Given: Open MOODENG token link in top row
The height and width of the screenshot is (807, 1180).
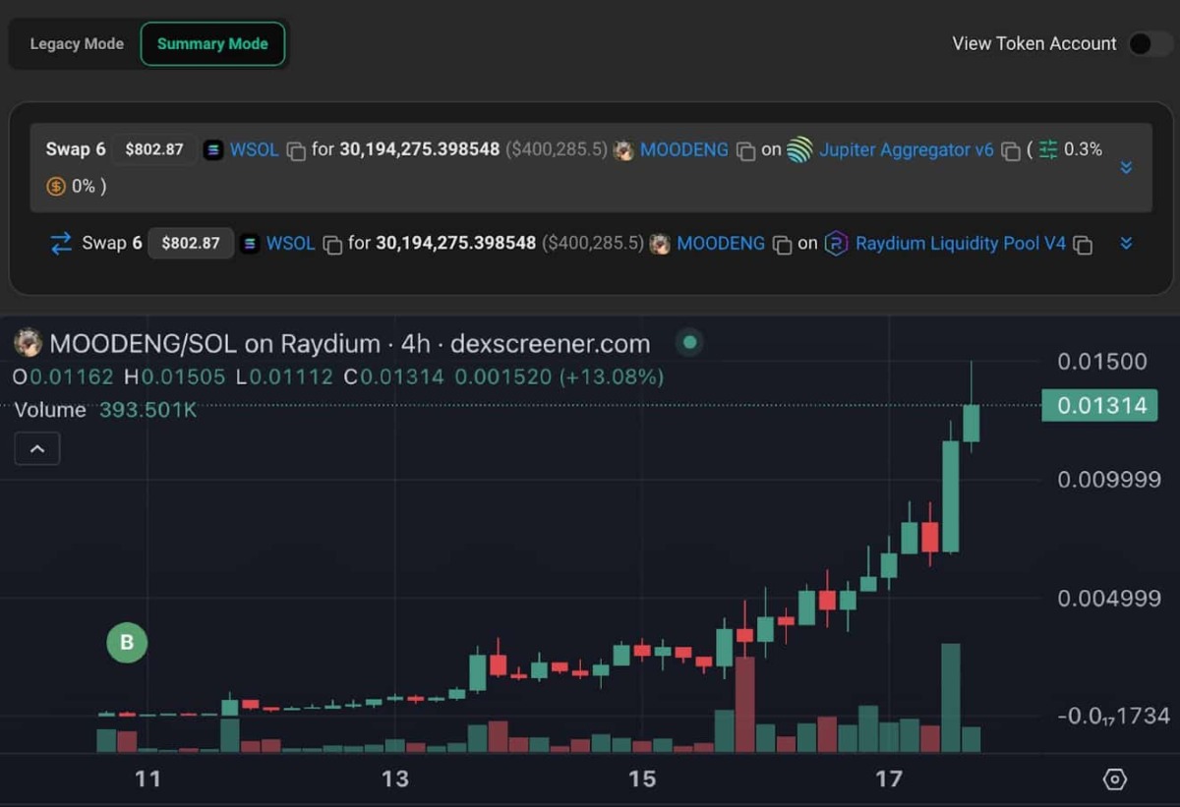Looking at the screenshot, I should coord(684,150).
